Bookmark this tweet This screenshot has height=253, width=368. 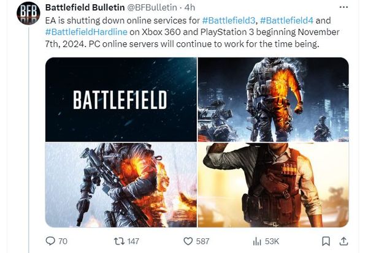(x=326, y=241)
